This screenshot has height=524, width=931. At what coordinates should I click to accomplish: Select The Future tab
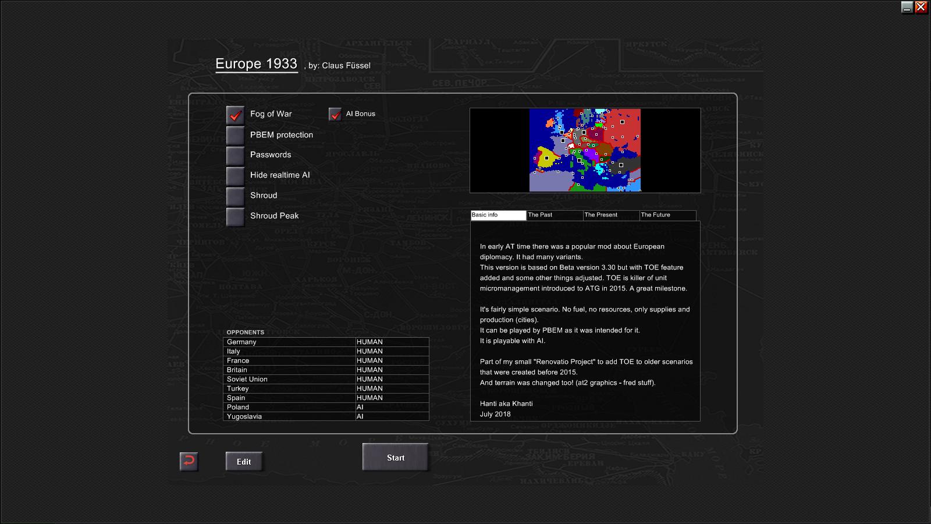pos(667,215)
